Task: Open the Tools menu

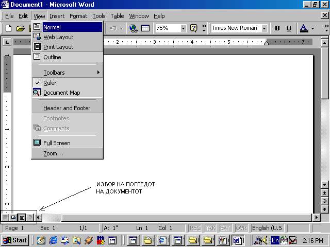Action: 99,16
